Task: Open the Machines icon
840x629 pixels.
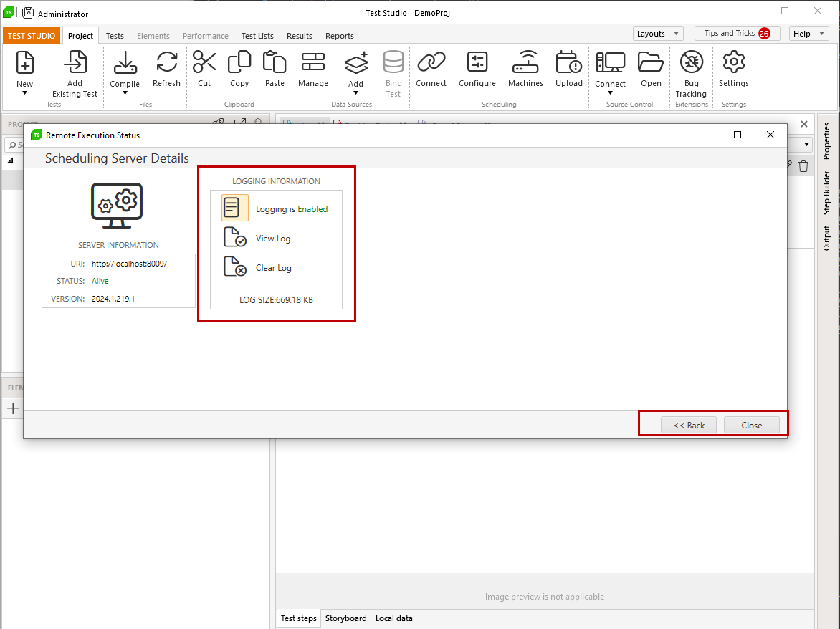Action: [x=525, y=62]
